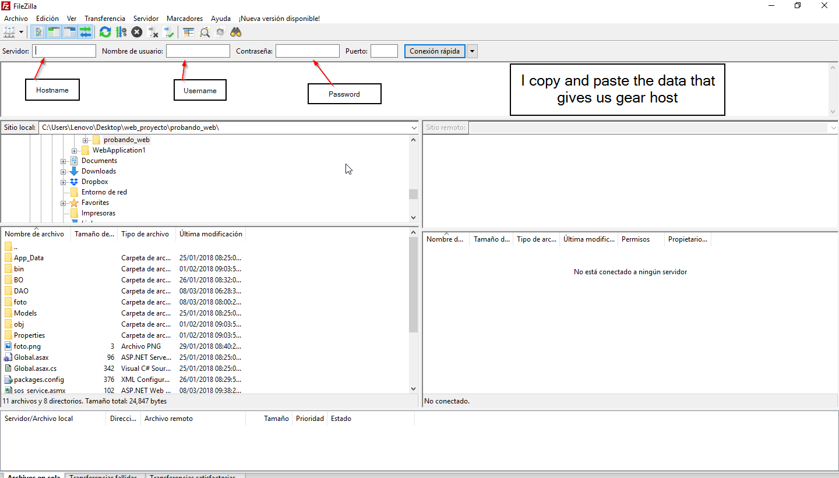Cancel current operation icon

[x=137, y=32]
